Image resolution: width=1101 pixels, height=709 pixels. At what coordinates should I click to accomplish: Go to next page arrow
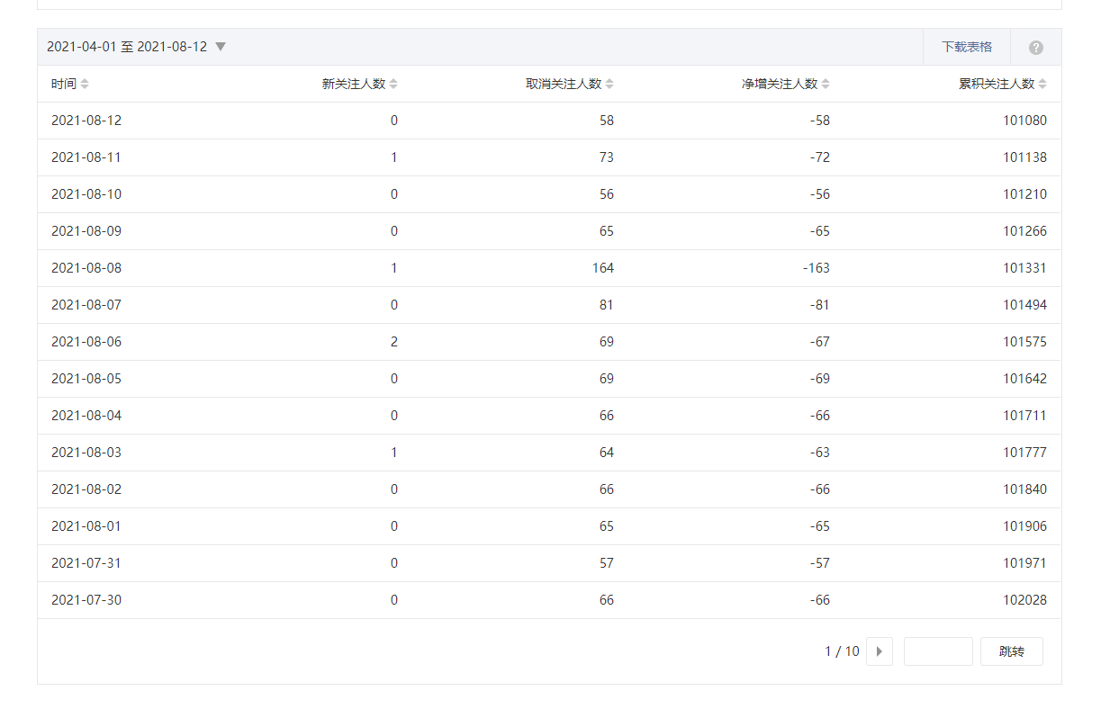(879, 651)
